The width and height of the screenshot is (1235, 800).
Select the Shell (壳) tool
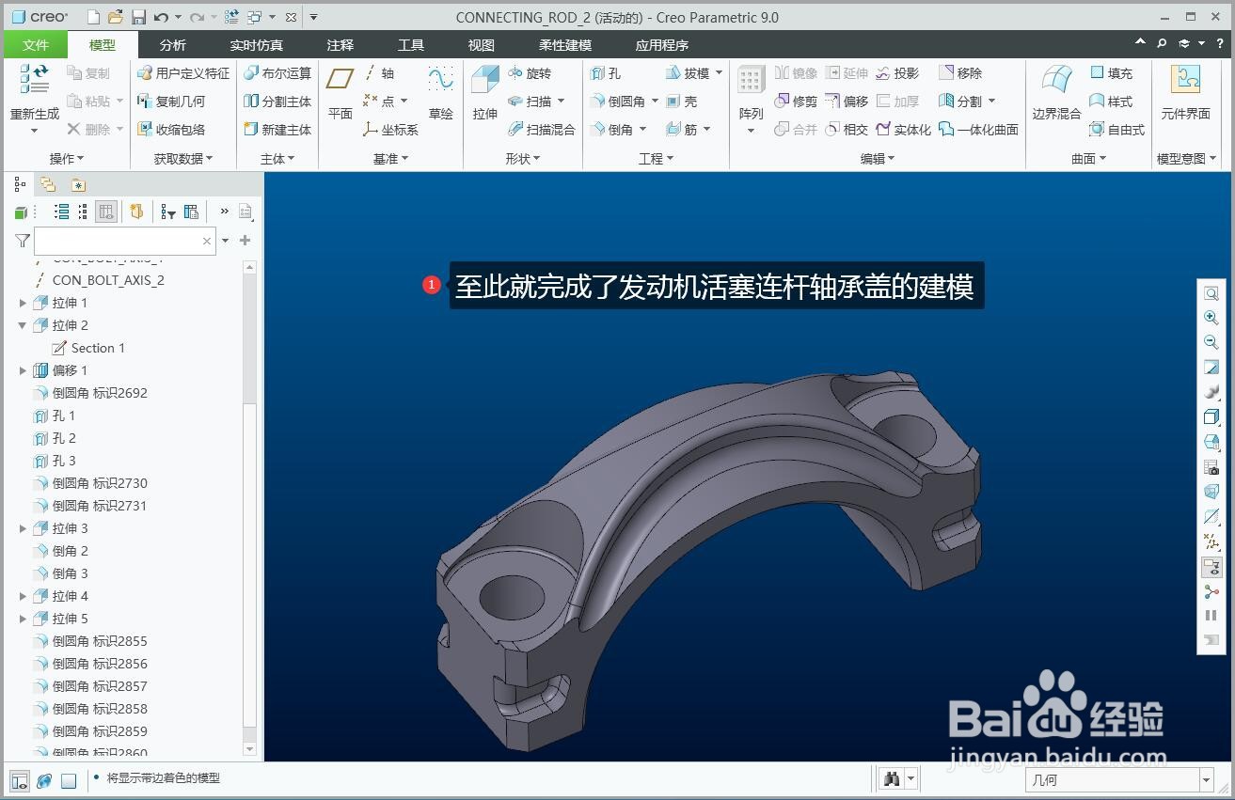(x=682, y=102)
